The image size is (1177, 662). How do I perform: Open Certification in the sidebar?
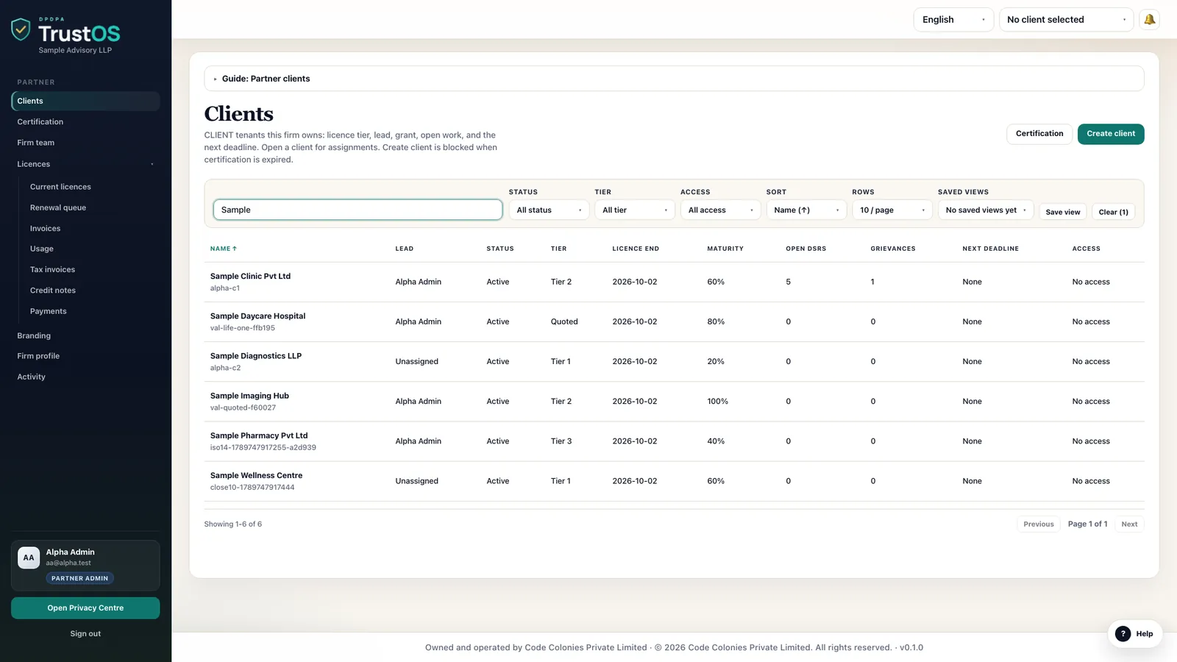[85, 122]
